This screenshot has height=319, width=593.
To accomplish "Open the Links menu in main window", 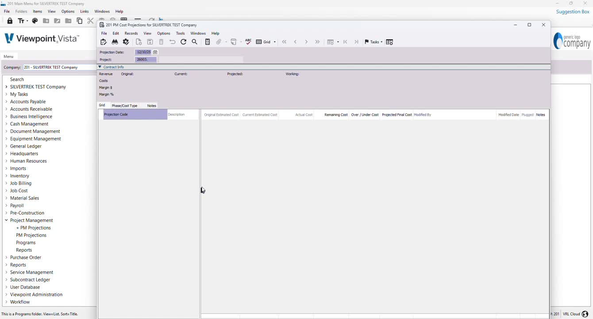I will tap(85, 12).
